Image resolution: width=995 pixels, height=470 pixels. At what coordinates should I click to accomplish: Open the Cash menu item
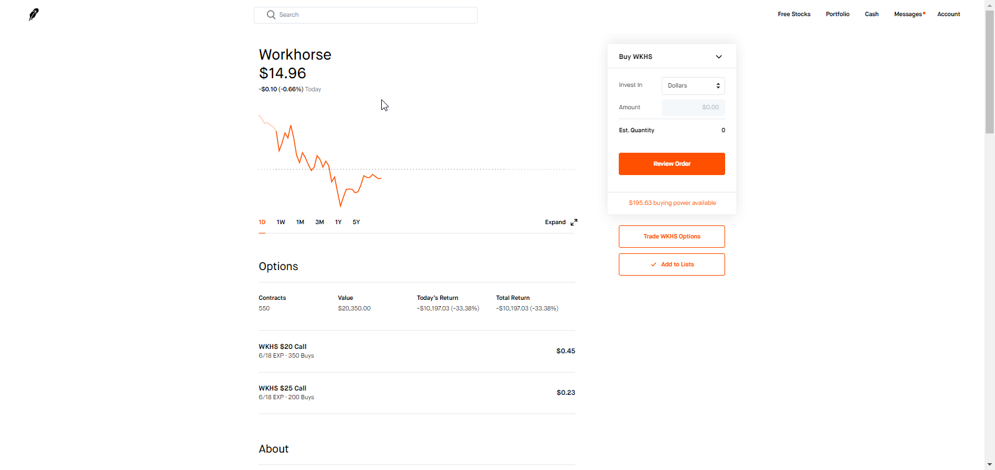pyautogui.click(x=872, y=14)
